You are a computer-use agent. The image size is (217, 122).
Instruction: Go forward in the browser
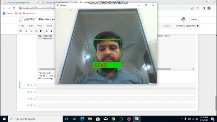click(9, 8)
